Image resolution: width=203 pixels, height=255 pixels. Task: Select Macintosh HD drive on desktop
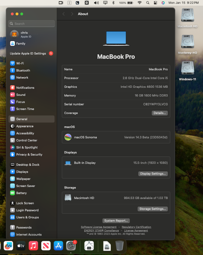click(188, 18)
